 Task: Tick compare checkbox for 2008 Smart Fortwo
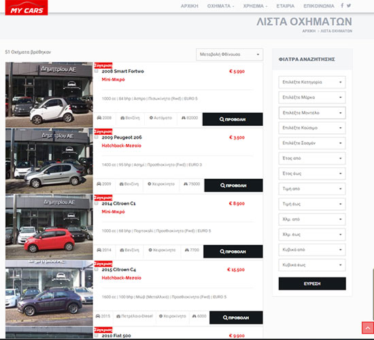(x=97, y=71)
